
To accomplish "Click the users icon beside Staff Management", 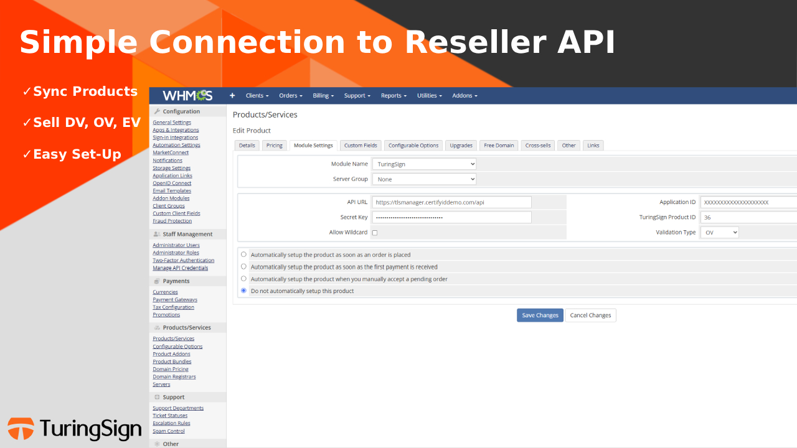I will [157, 235].
